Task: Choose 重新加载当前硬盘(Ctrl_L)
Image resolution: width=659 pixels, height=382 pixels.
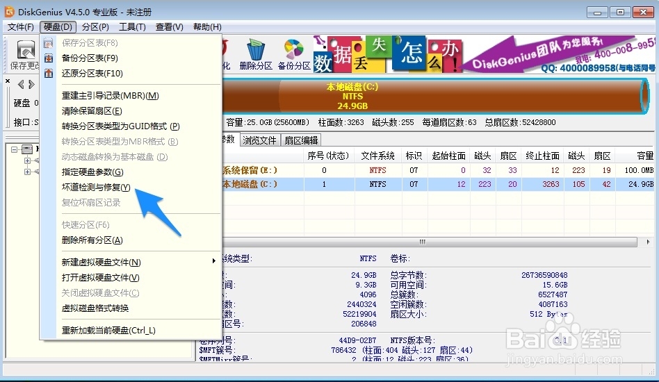Action: 108,331
